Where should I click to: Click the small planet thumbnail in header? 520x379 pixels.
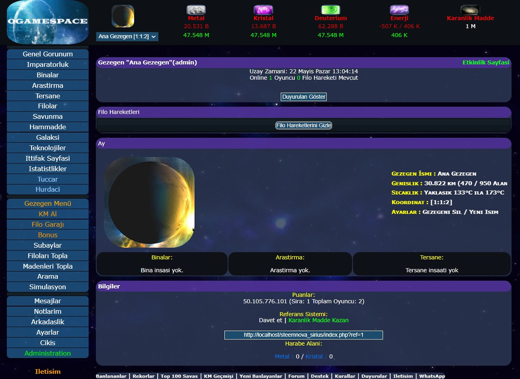click(x=123, y=16)
